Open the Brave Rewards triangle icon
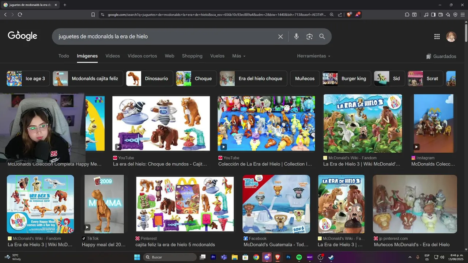The width and height of the screenshot is (468, 263). click(358, 15)
